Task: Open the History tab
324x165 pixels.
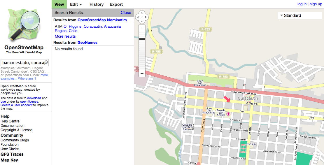Action: [x=97, y=4]
